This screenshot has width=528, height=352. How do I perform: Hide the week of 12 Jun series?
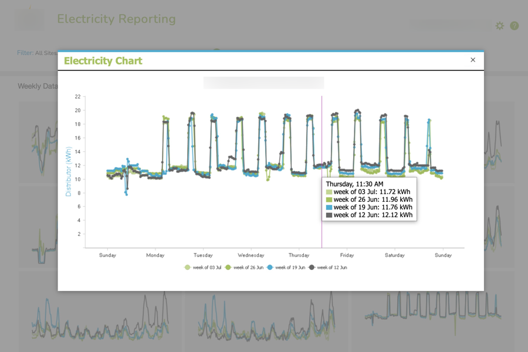[328, 268]
